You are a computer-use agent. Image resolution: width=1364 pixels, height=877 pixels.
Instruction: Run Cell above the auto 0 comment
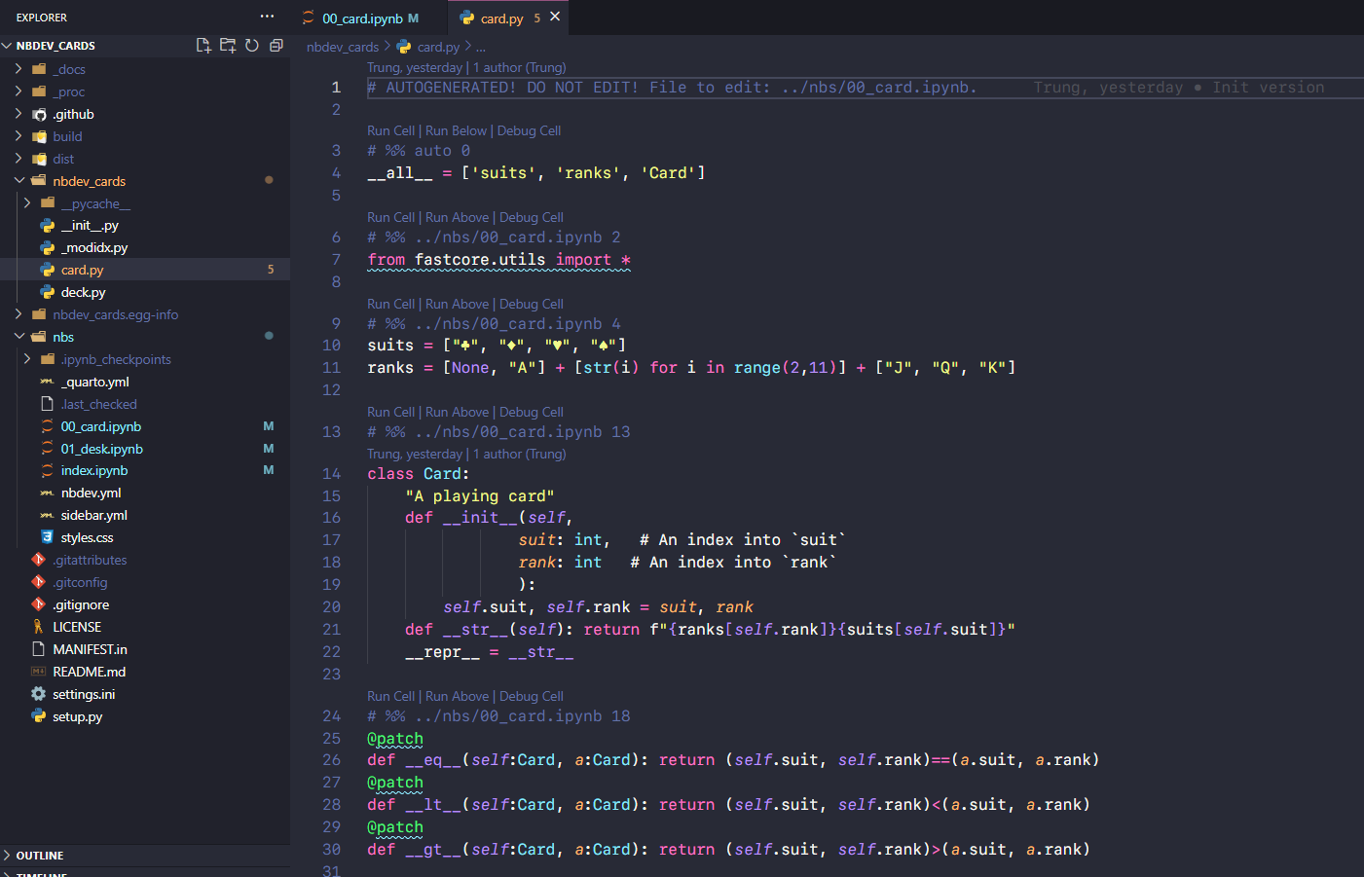pyautogui.click(x=390, y=130)
